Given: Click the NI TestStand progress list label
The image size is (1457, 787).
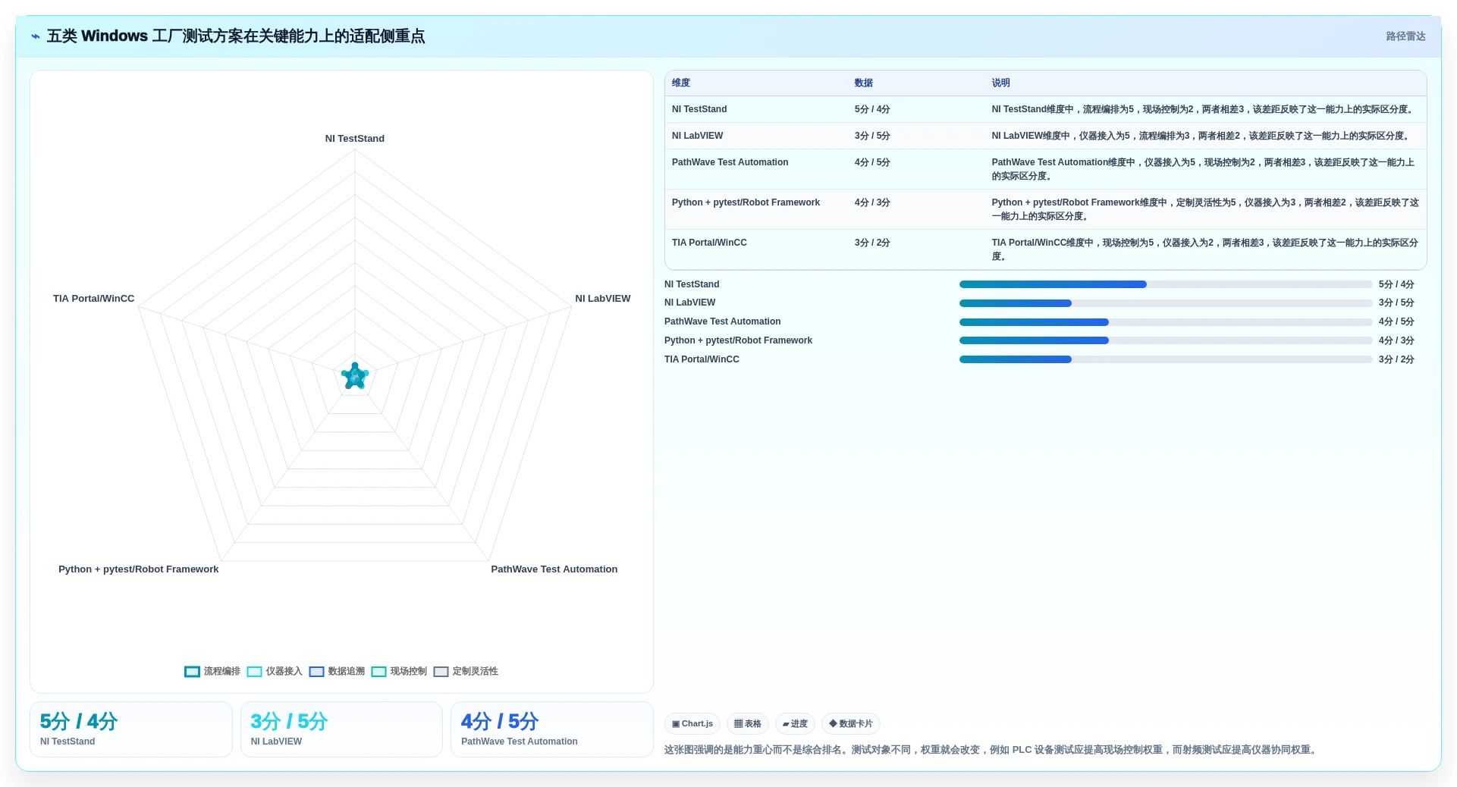Looking at the screenshot, I should 692,284.
